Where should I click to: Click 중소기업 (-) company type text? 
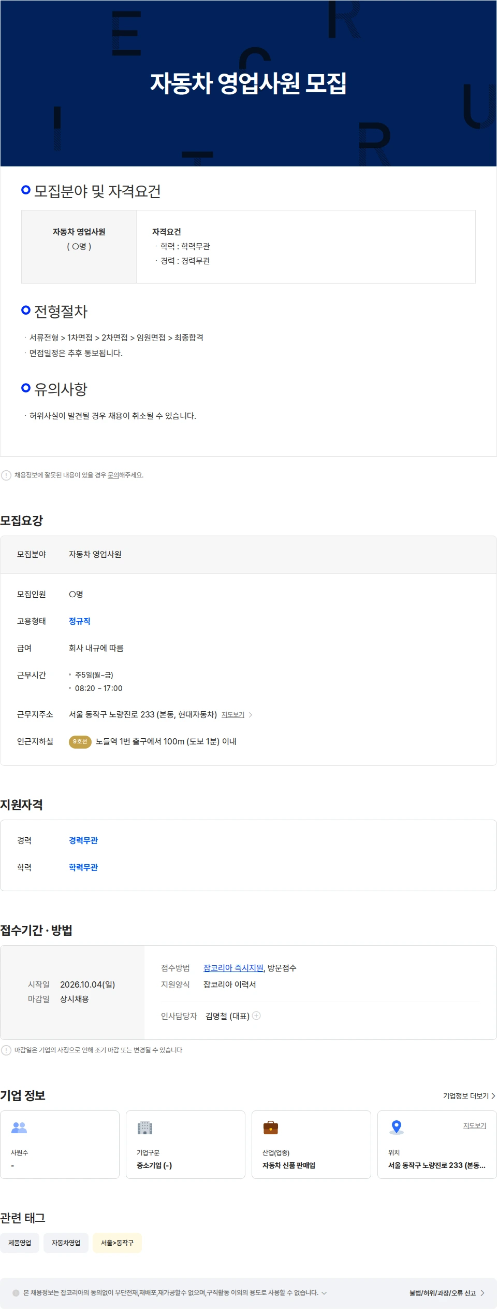click(x=154, y=1165)
